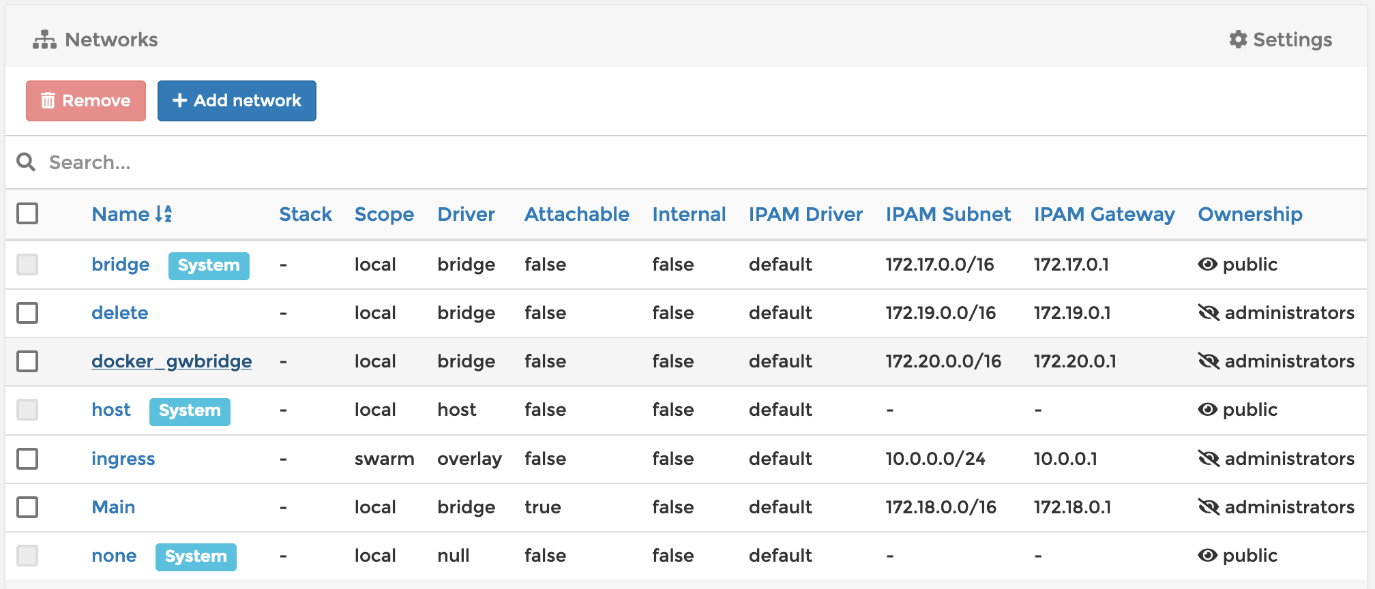Click the Settings gear icon
This screenshot has width=1375, height=589.
[1238, 40]
